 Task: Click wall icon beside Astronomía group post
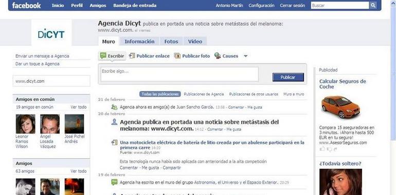114,182
